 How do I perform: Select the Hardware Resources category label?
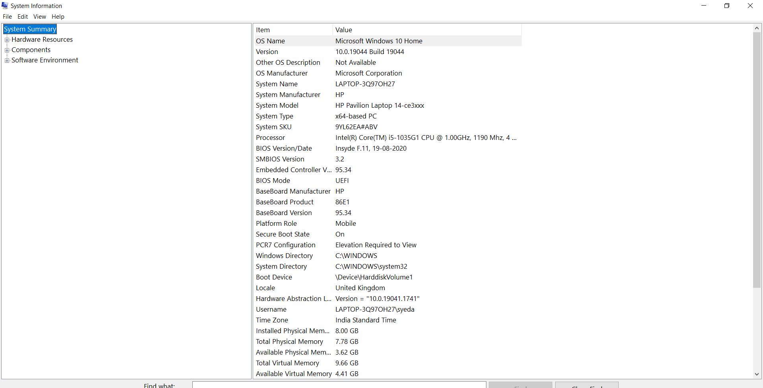tap(42, 39)
